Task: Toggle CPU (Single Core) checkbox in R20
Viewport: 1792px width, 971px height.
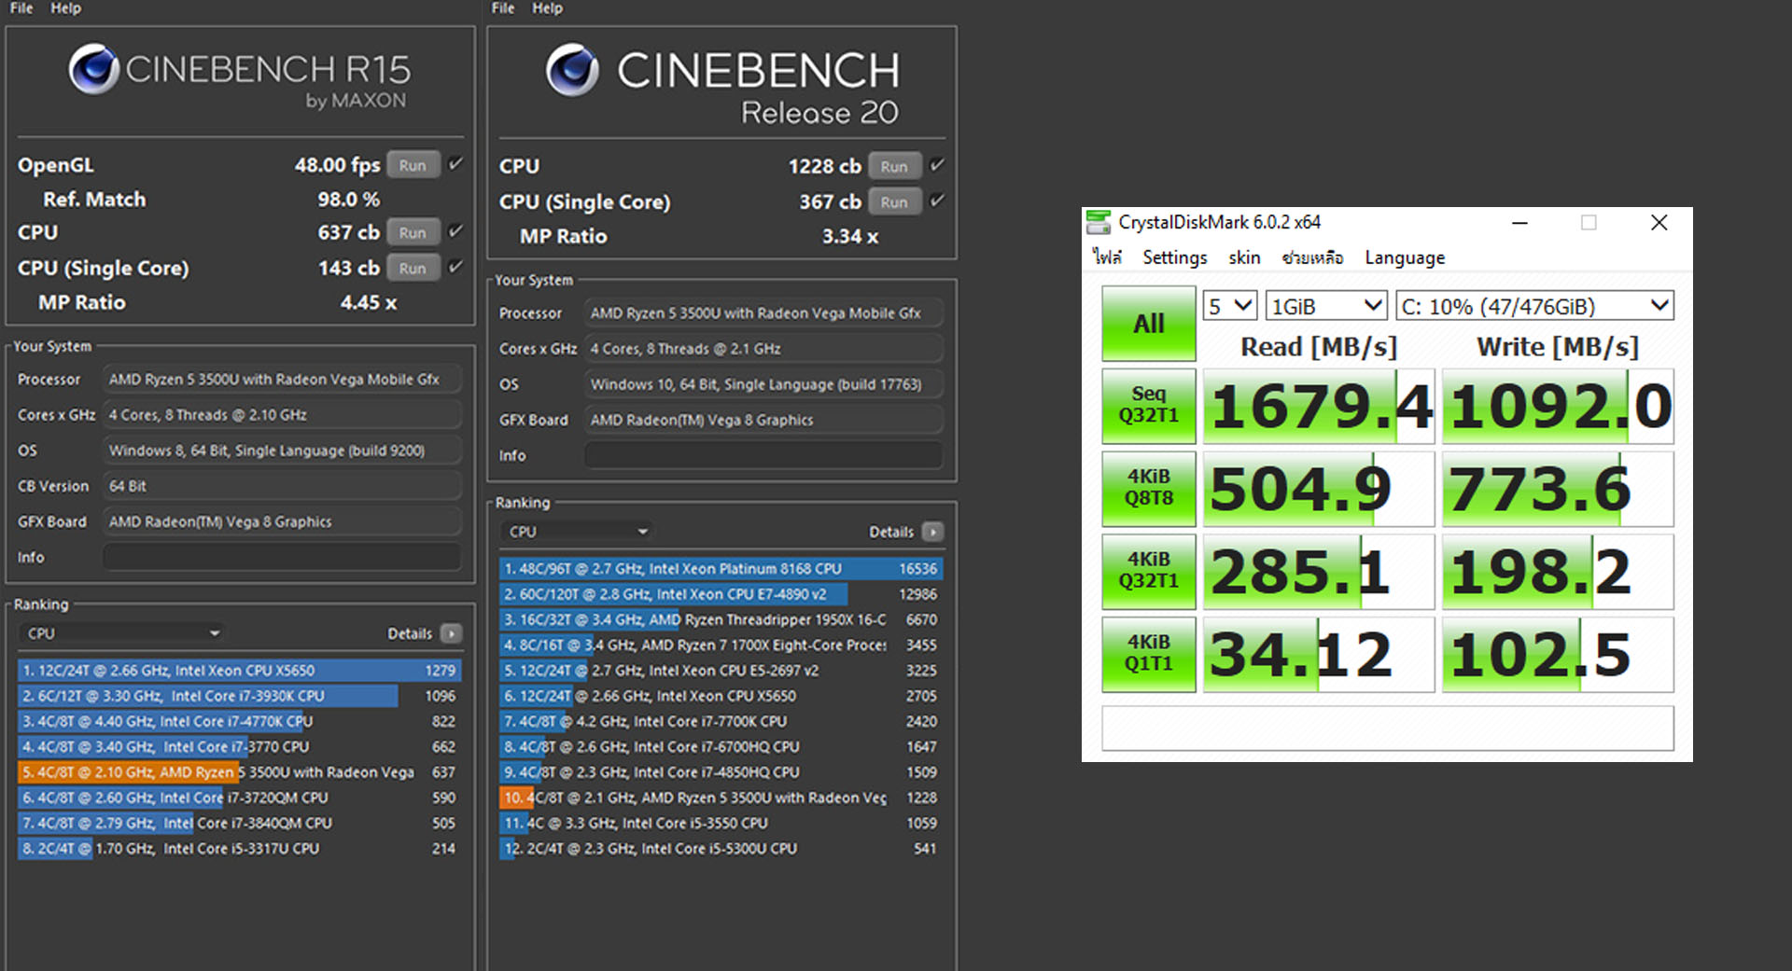Action: pyautogui.click(x=937, y=201)
